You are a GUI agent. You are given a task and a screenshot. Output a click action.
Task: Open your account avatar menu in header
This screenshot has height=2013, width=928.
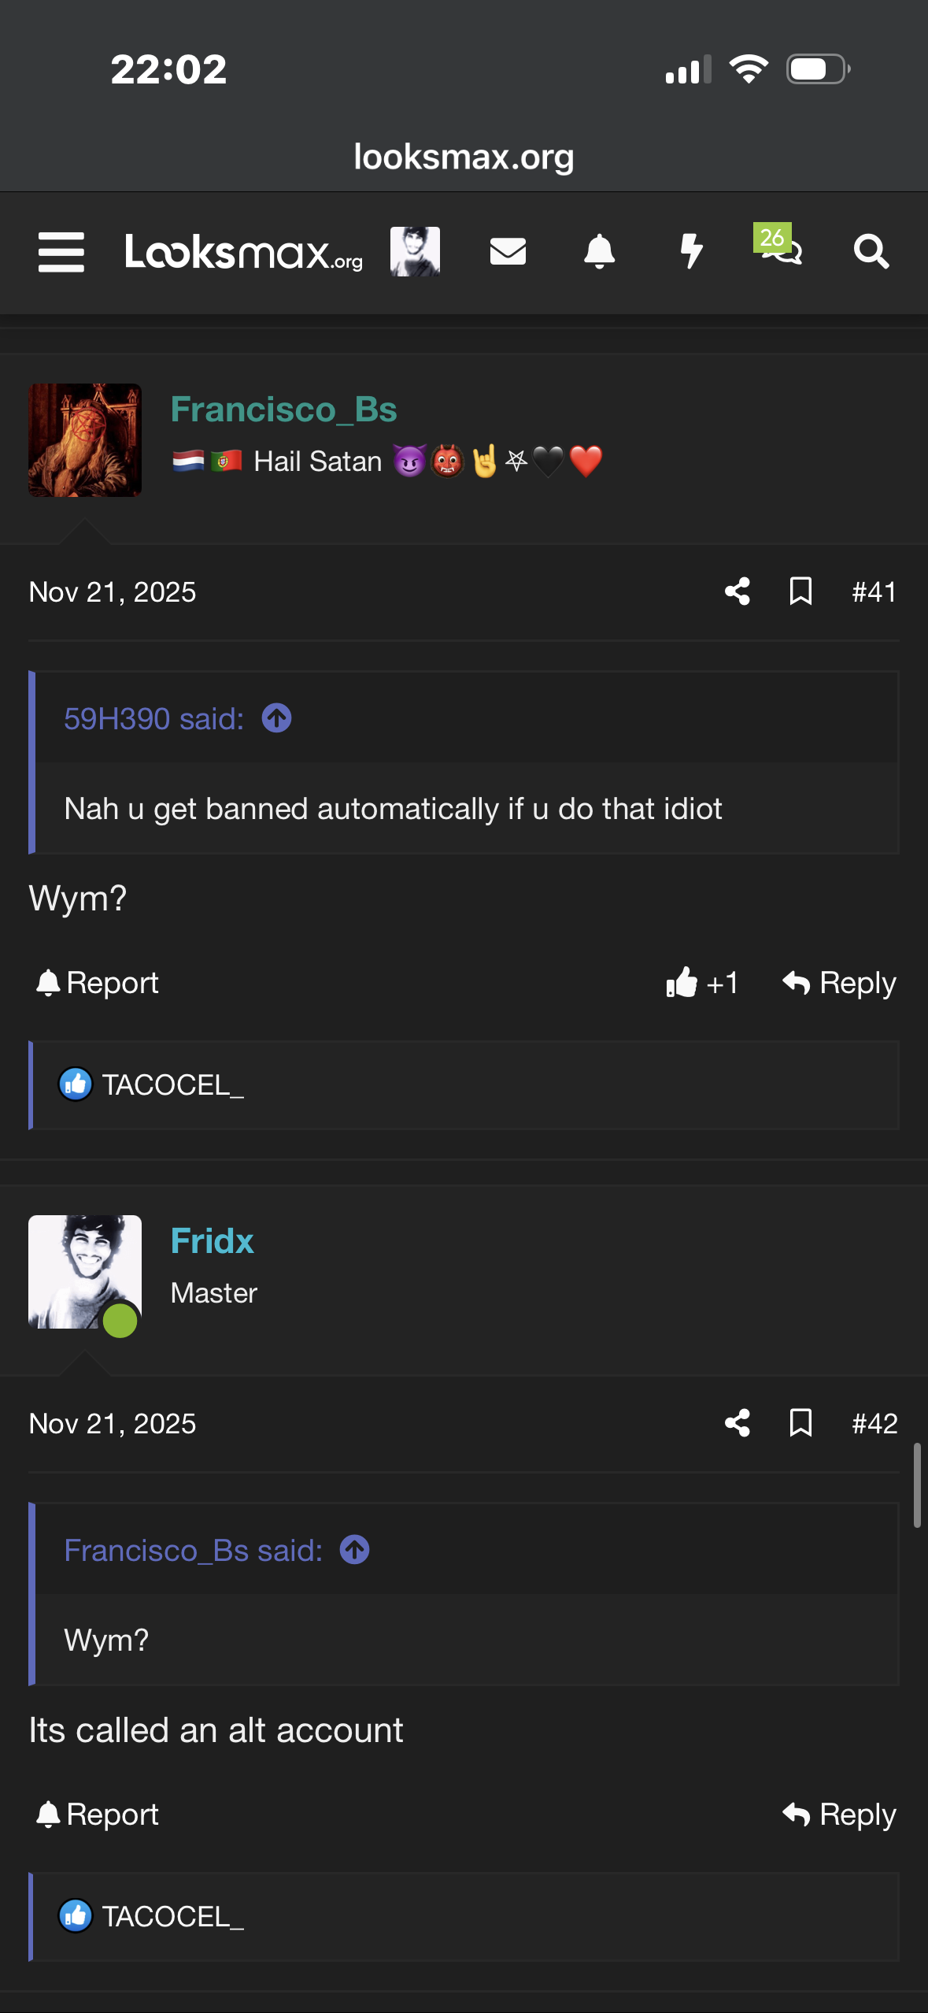[x=415, y=252]
